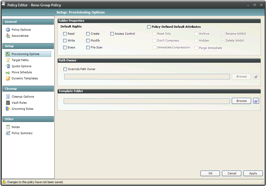Click OK to confirm policy

click(210, 173)
